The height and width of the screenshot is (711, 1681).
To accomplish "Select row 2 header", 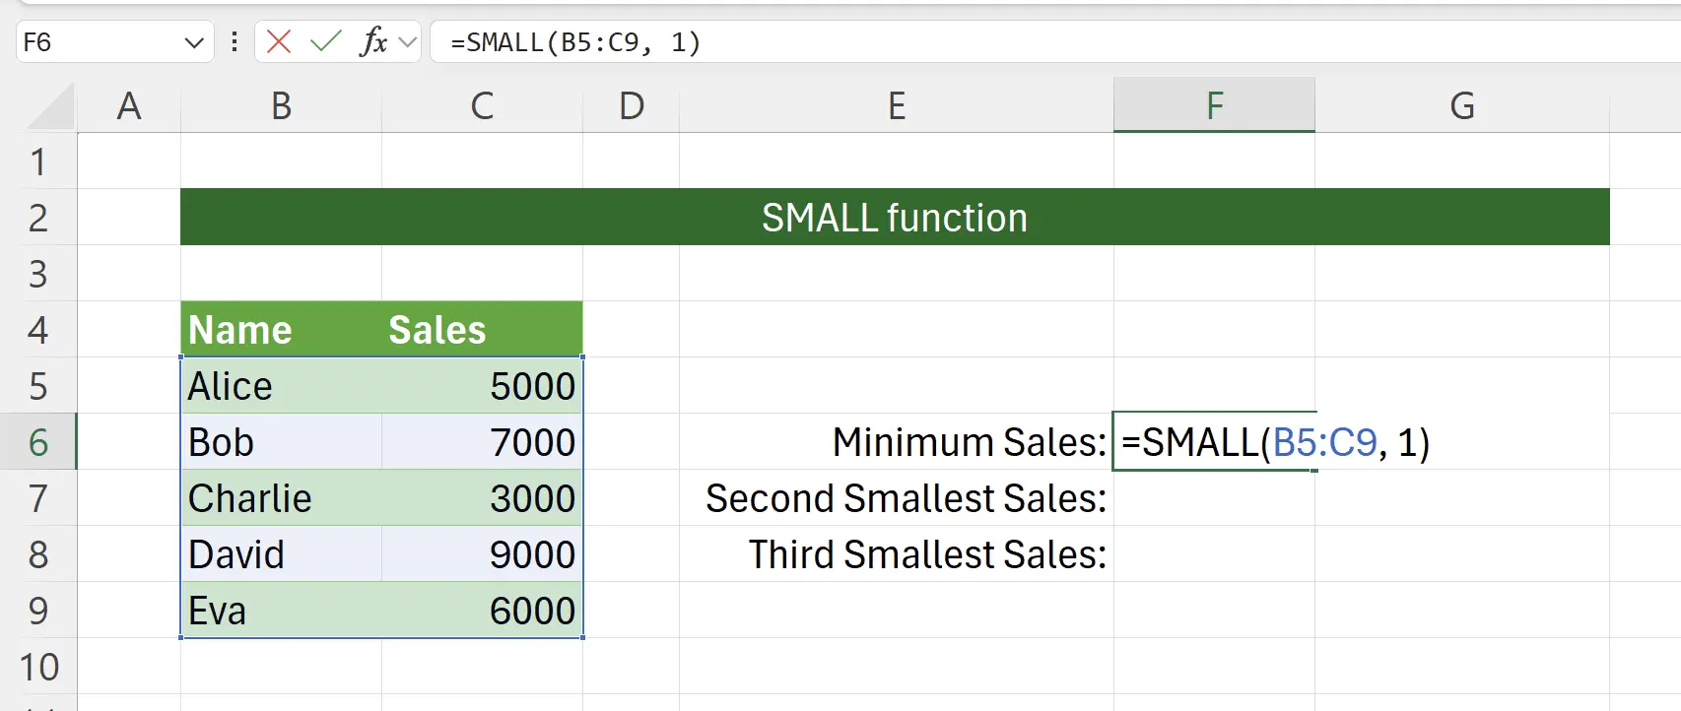I will click(38, 218).
